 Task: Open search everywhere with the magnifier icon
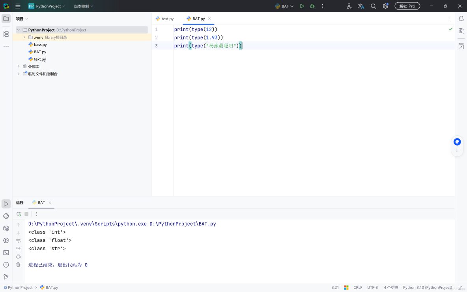(x=373, y=6)
